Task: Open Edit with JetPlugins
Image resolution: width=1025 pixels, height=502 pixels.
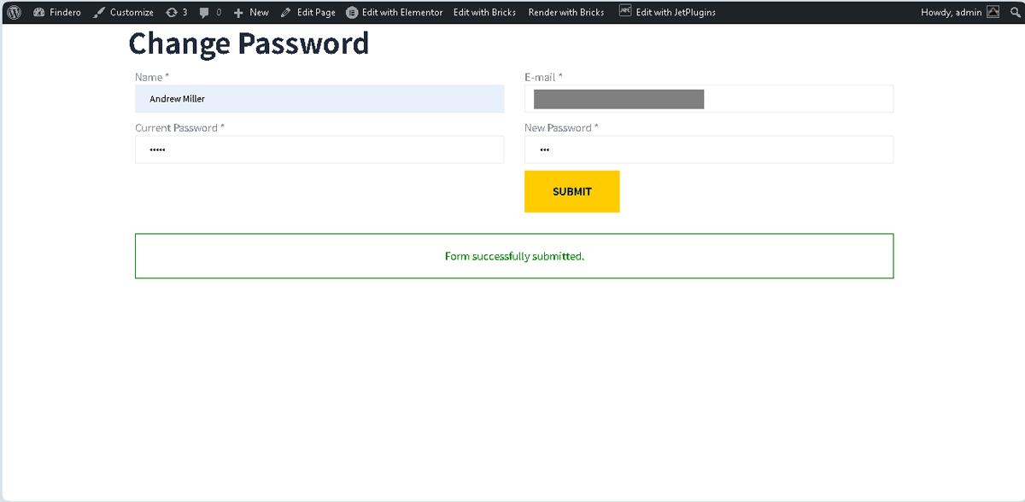Action: (666, 12)
